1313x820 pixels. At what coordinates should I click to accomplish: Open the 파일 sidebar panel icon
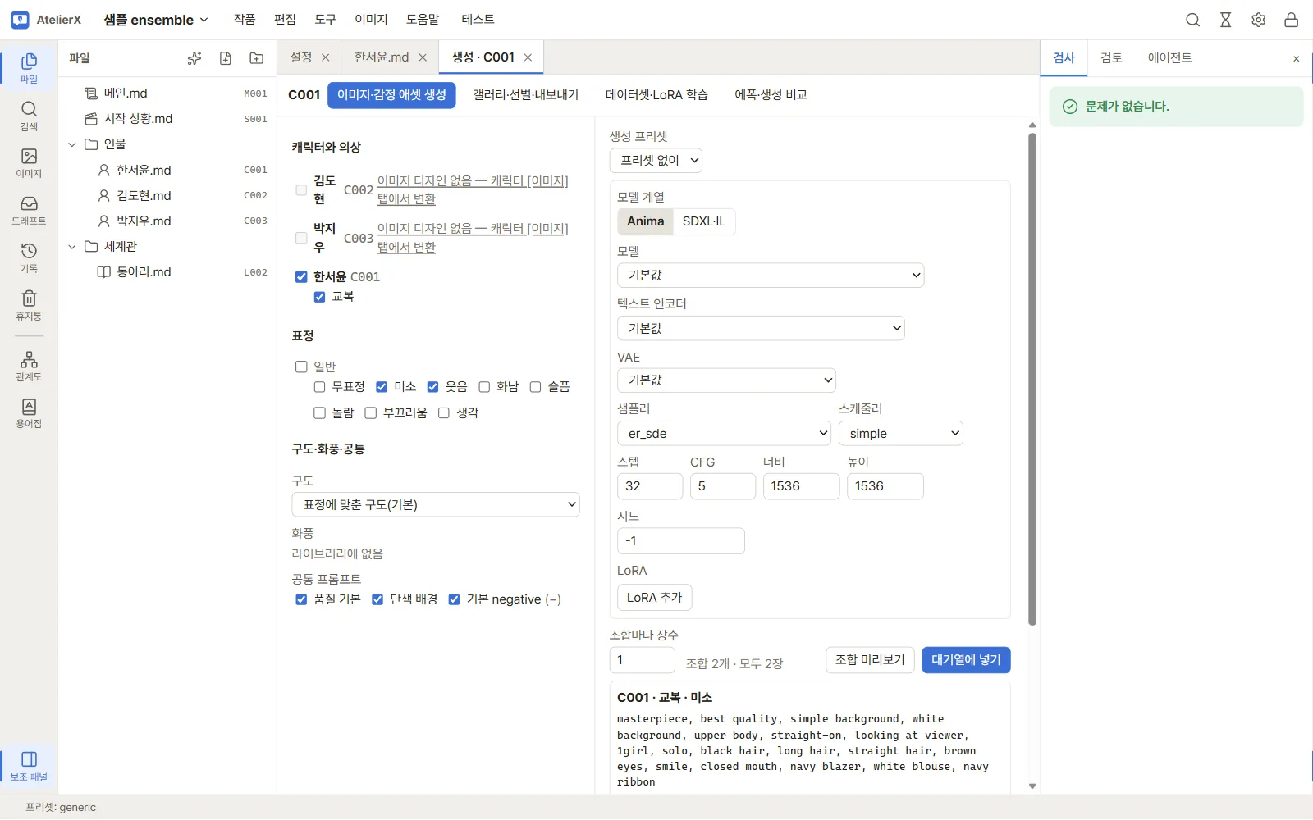coord(29,67)
